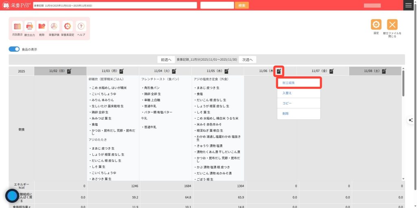
Task: Click the orange 検索 search button
Action: click(242, 5)
